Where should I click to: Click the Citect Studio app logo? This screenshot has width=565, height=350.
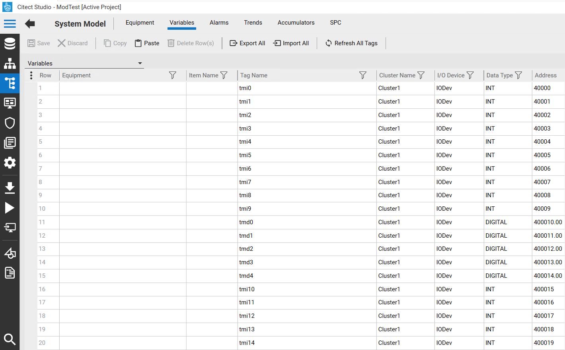click(7, 7)
